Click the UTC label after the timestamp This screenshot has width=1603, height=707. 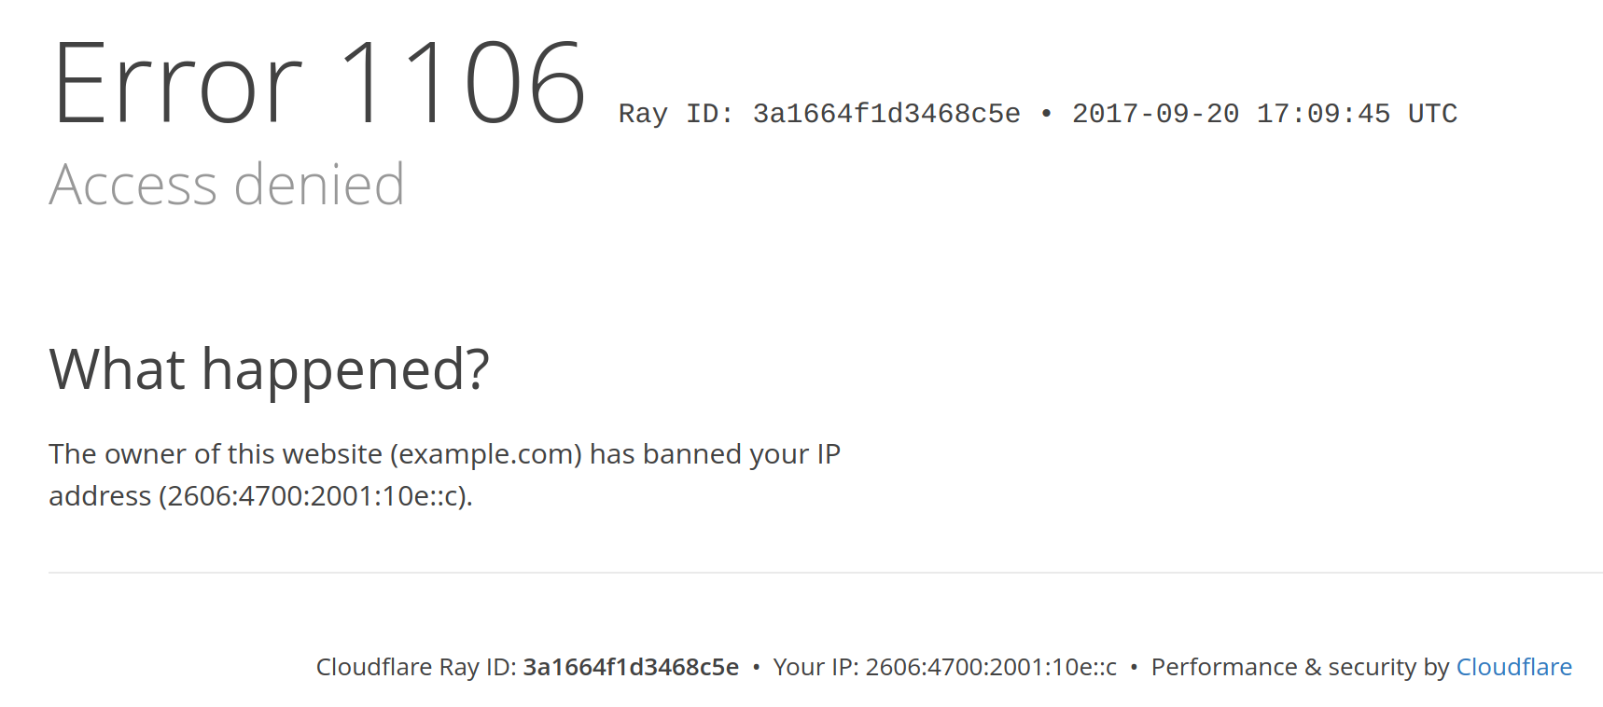coord(1432,114)
